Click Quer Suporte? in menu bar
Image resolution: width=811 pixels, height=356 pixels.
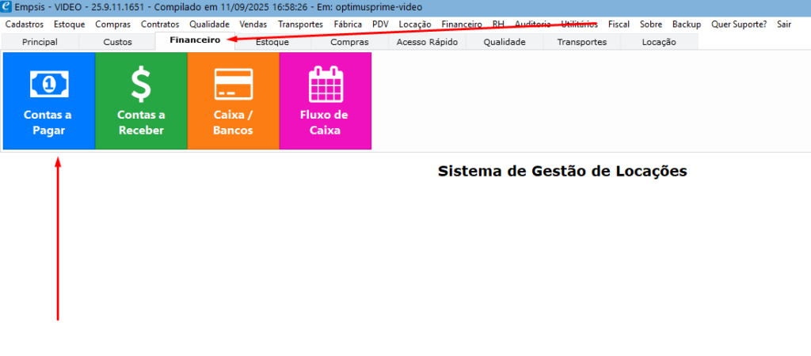click(739, 25)
